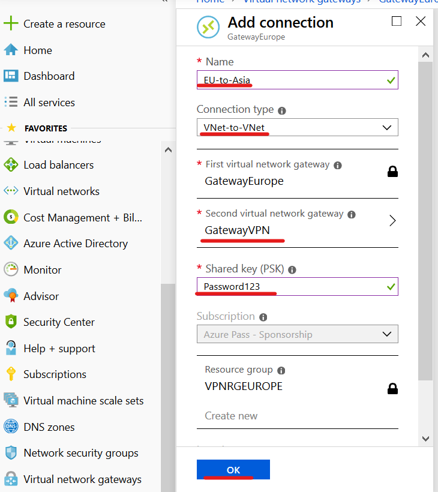Open the Load balancers icon
This screenshot has width=438, height=492.
pyautogui.click(x=11, y=165)
